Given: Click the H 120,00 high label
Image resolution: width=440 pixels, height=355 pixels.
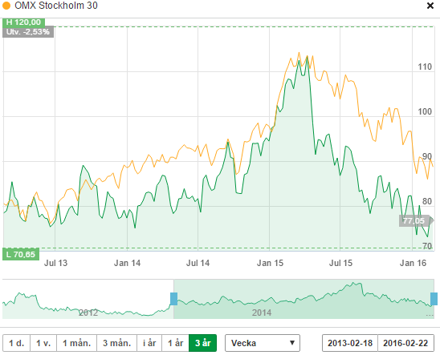Looking at the screenshot, I should pyautogui.click(x=23, y=22).
